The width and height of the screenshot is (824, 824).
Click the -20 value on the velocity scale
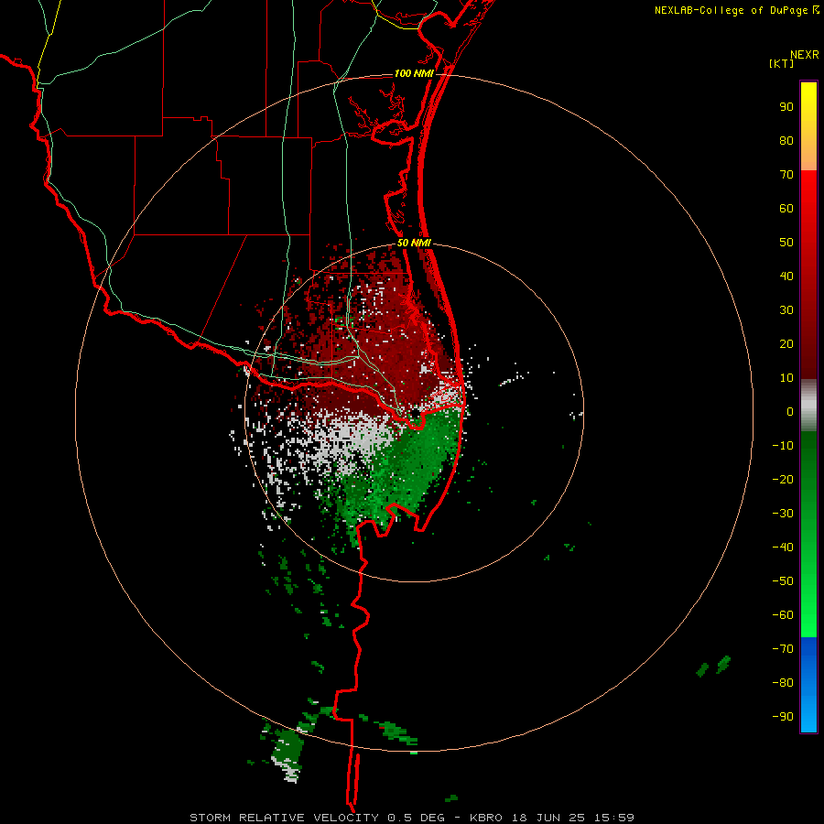(783, 479)
